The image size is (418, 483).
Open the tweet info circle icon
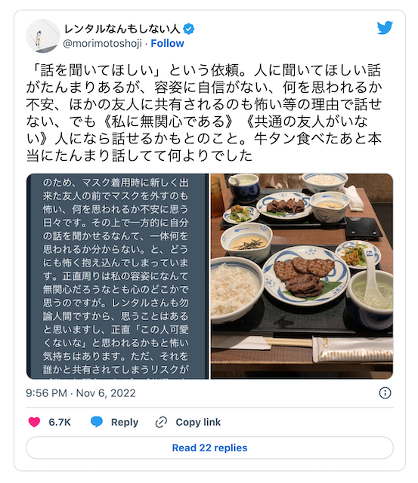(x=385, y=393)
